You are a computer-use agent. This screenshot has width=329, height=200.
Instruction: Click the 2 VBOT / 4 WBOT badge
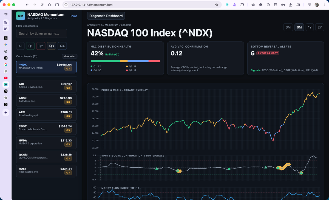pyautogui.click(x=268, y=53)
